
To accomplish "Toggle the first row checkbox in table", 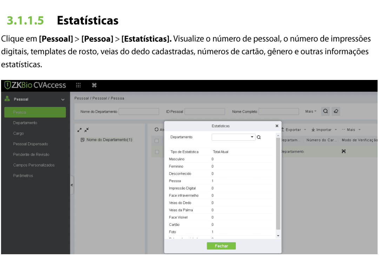I will pyautogui.click(x=157, y=152).
